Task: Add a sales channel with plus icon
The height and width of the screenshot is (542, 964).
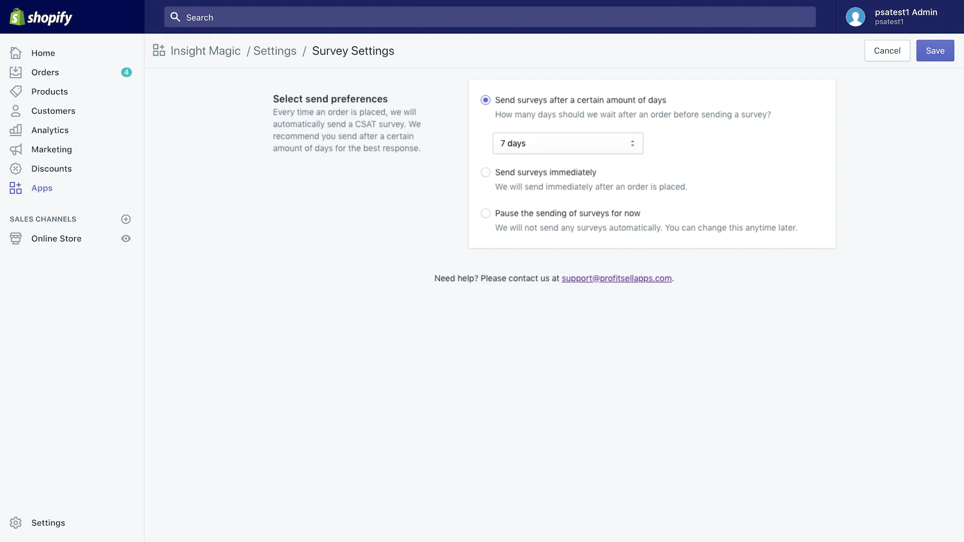Action: (x=126, y=219)
